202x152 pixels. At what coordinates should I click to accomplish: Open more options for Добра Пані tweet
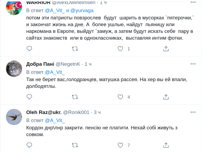tap(193, 64)
